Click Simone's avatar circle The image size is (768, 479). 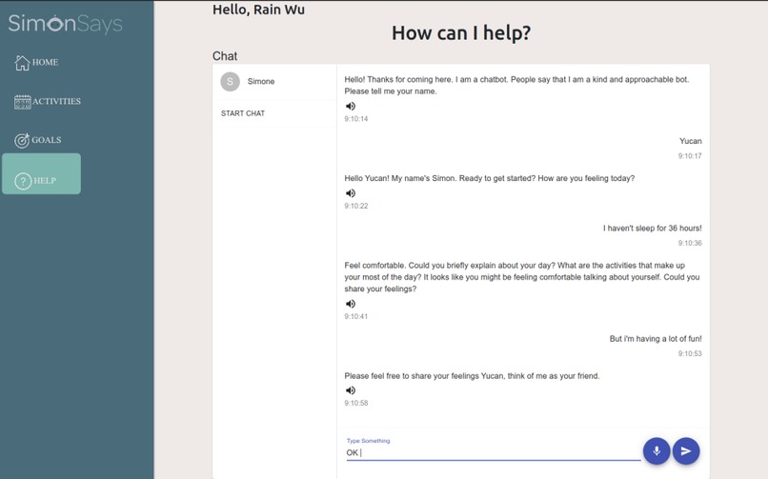(230, 82)
